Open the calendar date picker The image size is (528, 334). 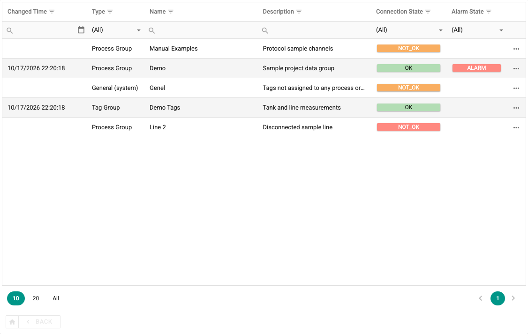click(x=81, y=30)
